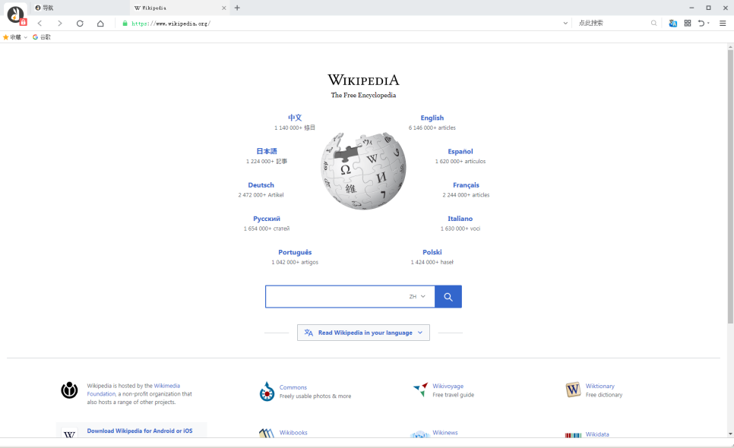Expand Read Wikipedia in your language
734x448 pixels.
(363, 333)
